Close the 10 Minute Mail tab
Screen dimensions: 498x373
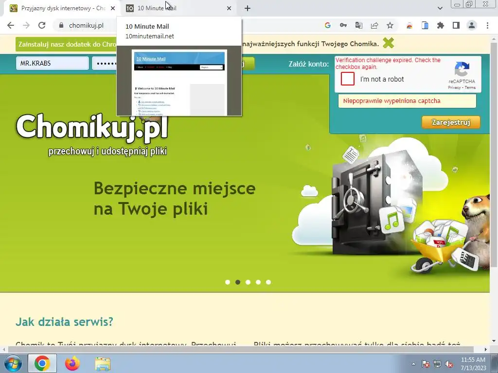(x=229, y=8)
